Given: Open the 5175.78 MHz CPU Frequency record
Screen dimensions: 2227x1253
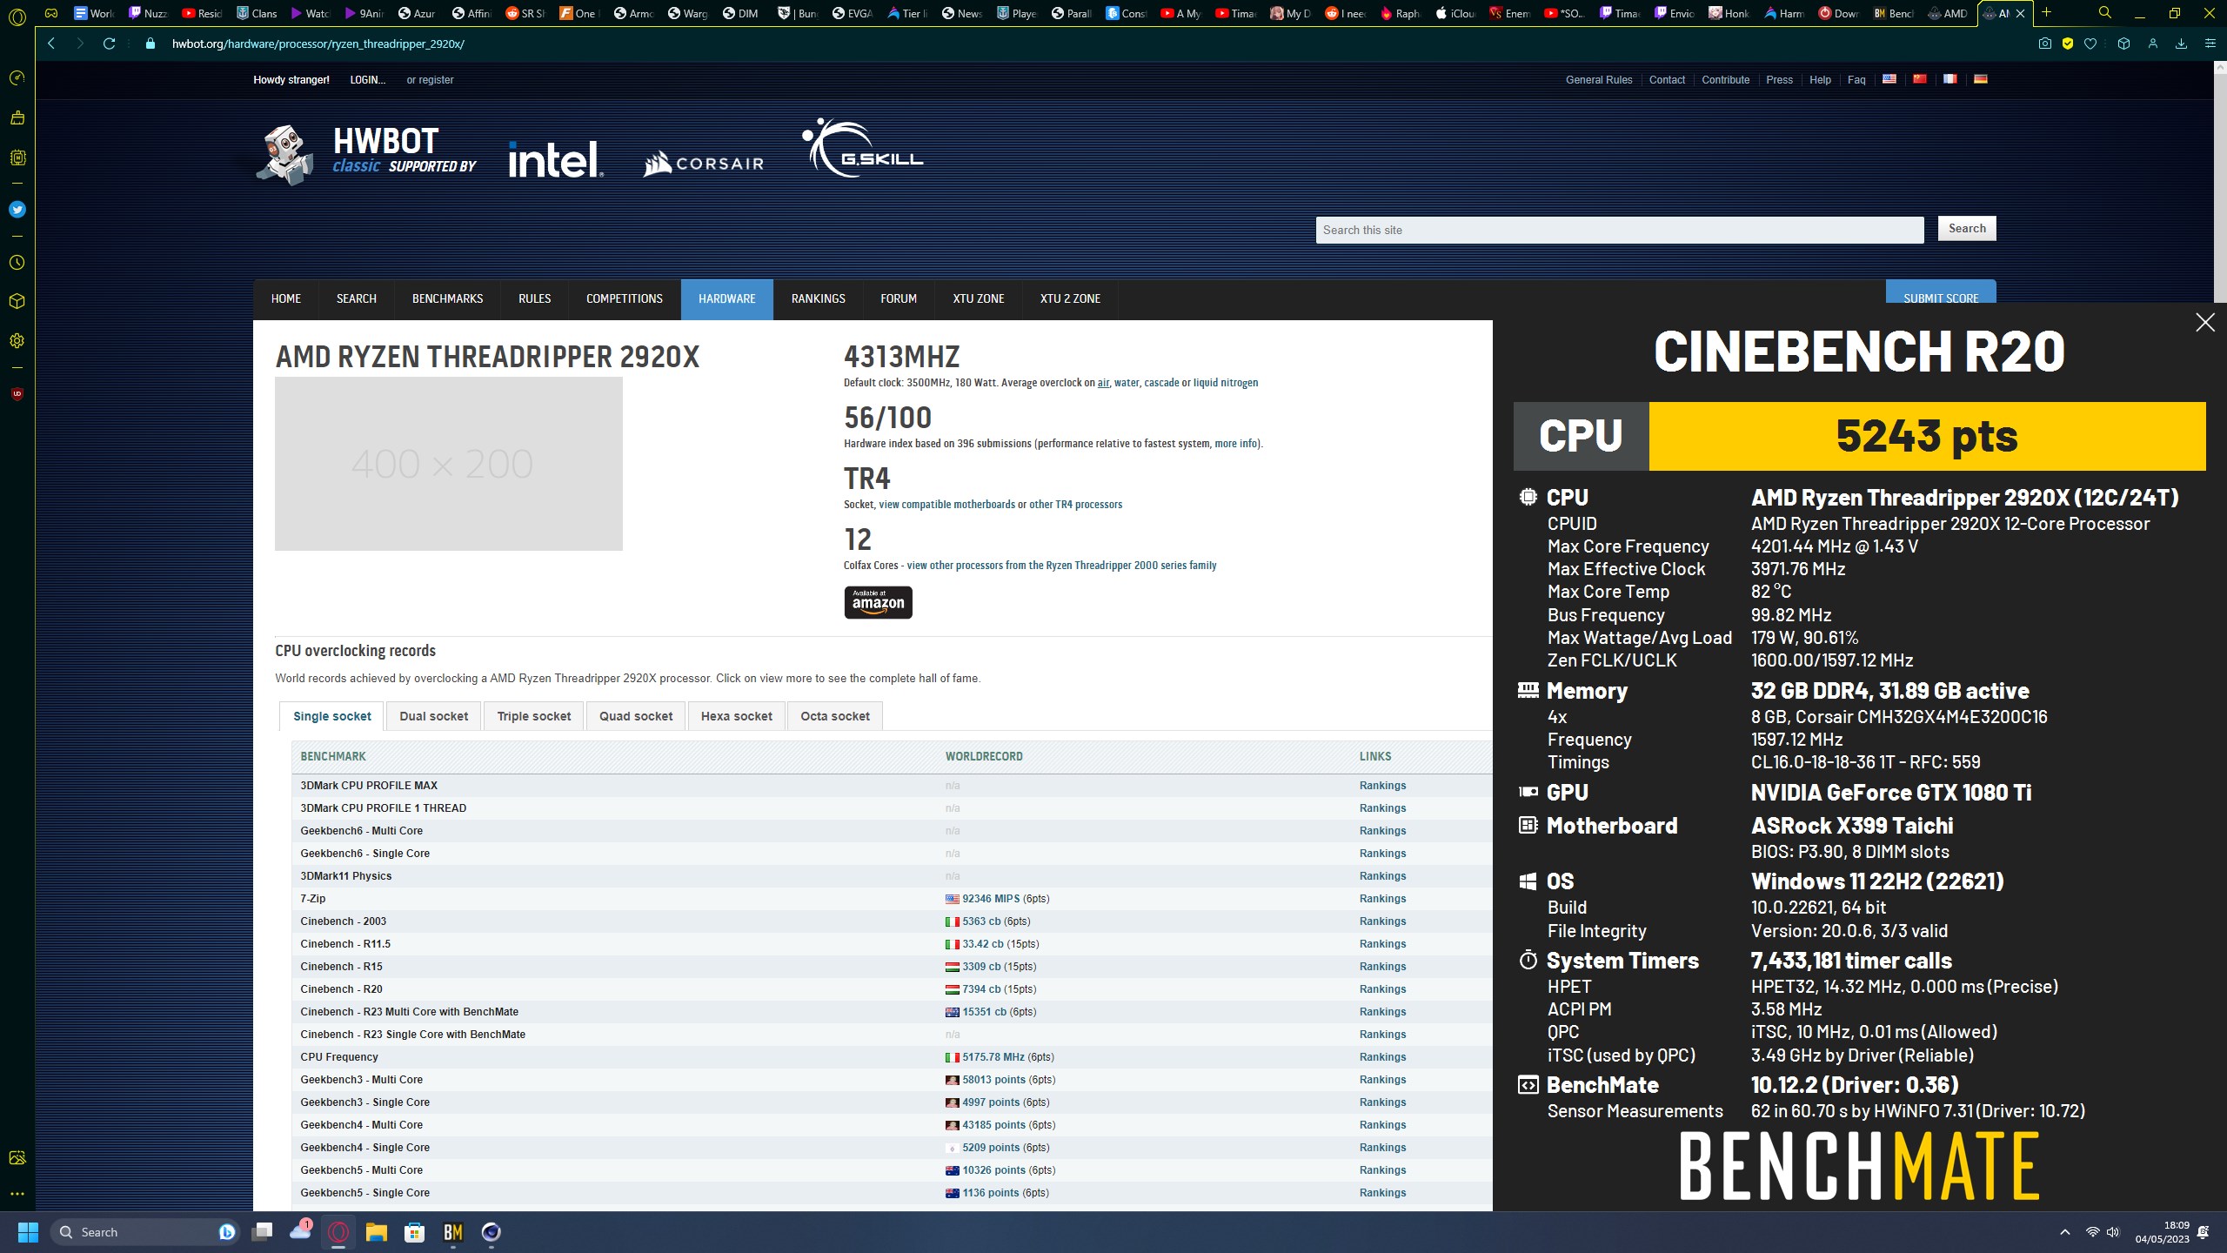Looking at the screenshot, I should (x=993, y=1057).
